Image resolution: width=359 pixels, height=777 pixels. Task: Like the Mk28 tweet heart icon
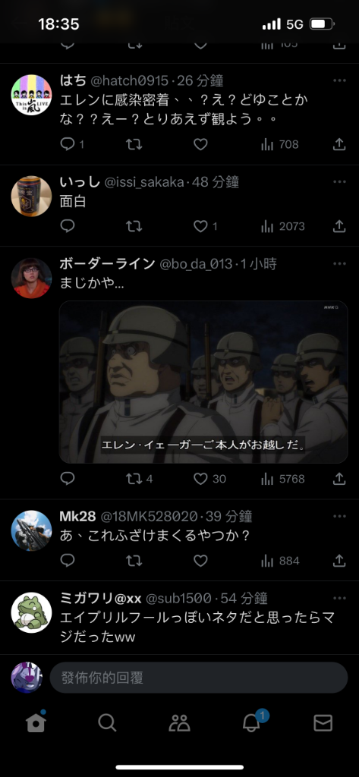click(x=200, y=561)
